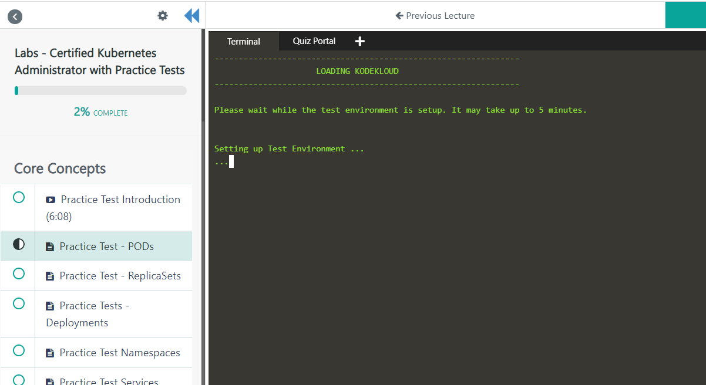Click the plus icon to add terminal tab

[360, 41]
